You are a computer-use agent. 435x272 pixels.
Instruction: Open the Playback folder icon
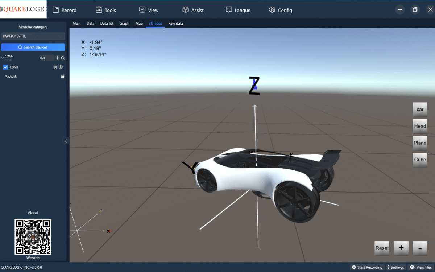click(x=63, y=77)
